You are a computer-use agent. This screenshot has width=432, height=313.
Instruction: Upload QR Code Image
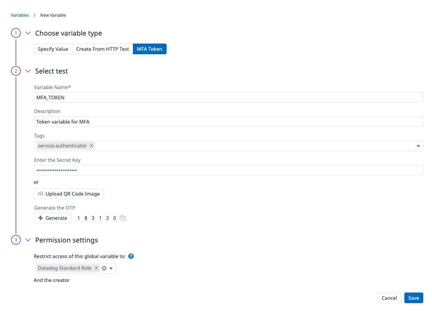[x=69, y=194]
